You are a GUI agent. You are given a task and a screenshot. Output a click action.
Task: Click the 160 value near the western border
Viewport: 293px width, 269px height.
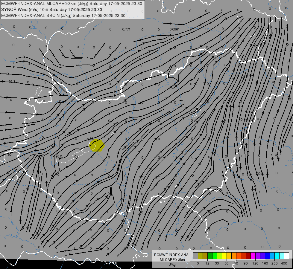[x=9, y=155]
